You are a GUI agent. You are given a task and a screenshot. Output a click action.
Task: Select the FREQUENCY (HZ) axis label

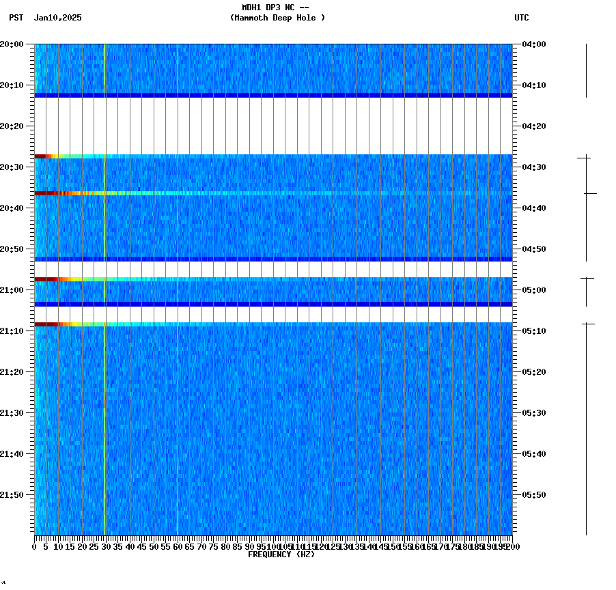(283, 553)
